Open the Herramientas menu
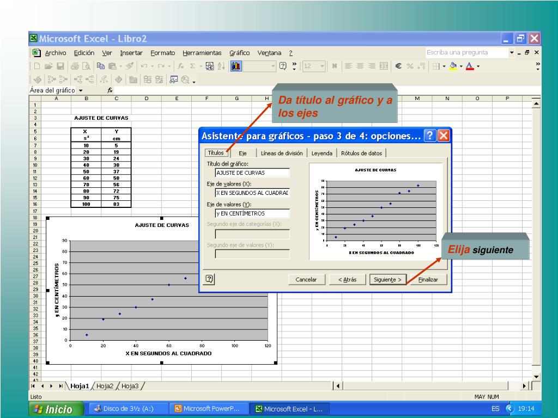558x418 pixels. 202,53
